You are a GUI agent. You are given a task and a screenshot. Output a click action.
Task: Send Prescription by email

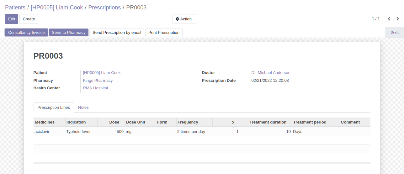click(x=117, y=33)
